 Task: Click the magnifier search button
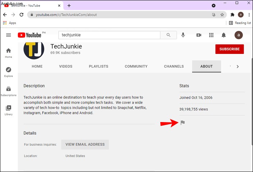(168, 35)
